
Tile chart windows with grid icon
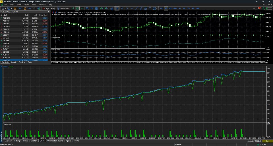point(96,8)
